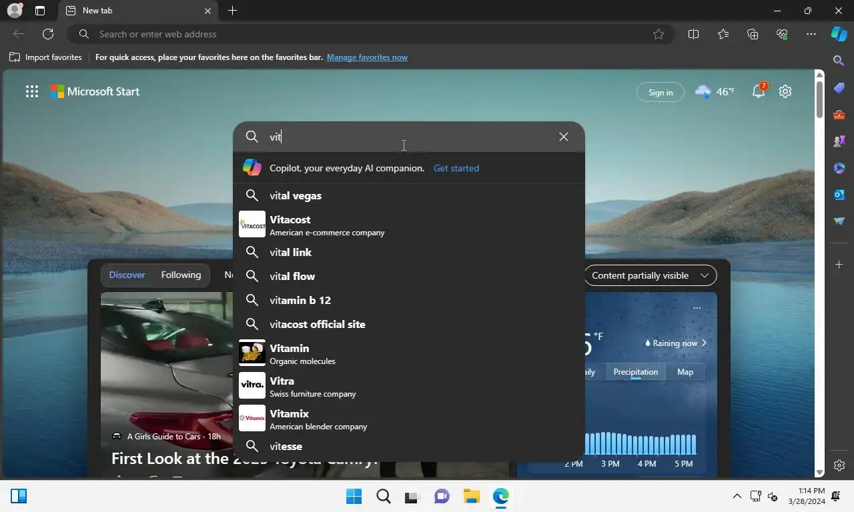Open the Copilot icon in toolbar
Image resolution: width=854 pixels, height=512 pixels.
839,34
